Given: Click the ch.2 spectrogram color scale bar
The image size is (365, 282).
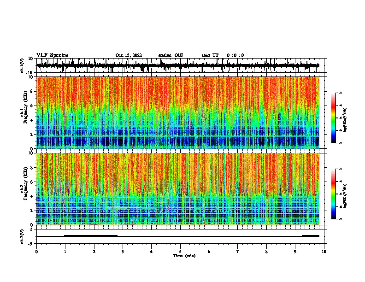Looking at the screenshot, I should [334, 194].
